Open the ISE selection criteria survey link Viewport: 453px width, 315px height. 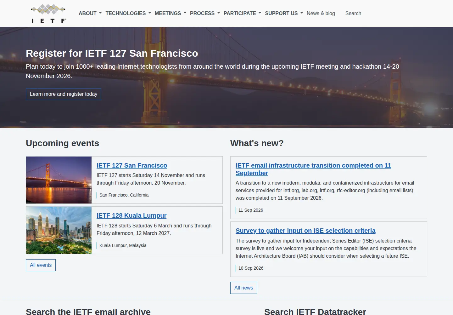coord(305,231)
